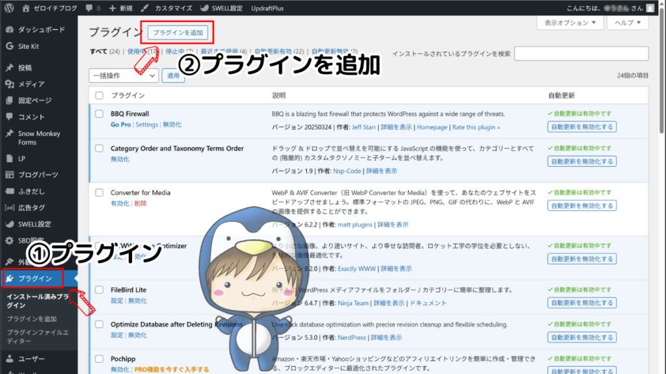Viewport: 666px width, 374px height.
Task: Click Rate this plugin link
Action: pos(475,127)
